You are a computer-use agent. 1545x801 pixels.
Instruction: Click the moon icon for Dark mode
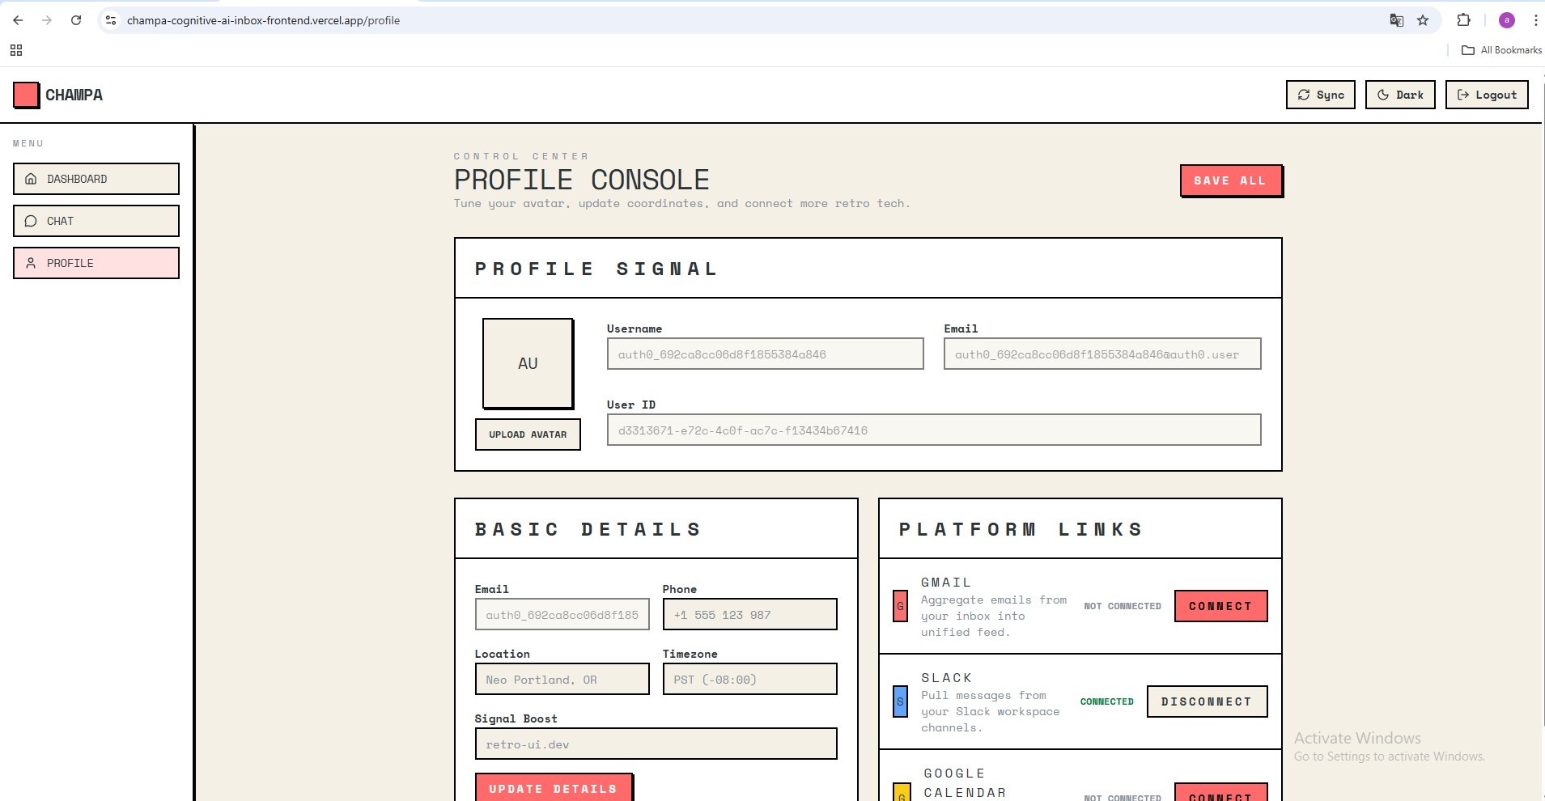pyautogui.click(x=1383, y=95)
